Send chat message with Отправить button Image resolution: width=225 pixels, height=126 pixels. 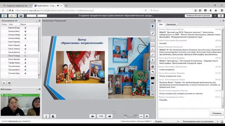[x=217, y=113]
